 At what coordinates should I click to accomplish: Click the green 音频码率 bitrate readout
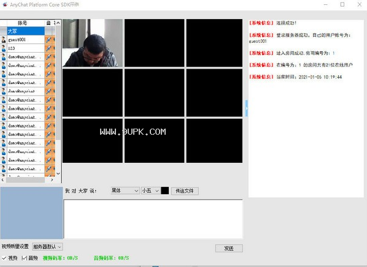[x=112, y=258]
